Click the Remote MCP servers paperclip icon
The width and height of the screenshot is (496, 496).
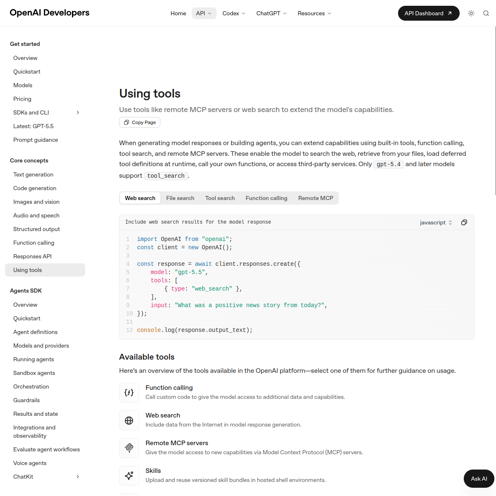pyautogui.click(x=129, y=448)
